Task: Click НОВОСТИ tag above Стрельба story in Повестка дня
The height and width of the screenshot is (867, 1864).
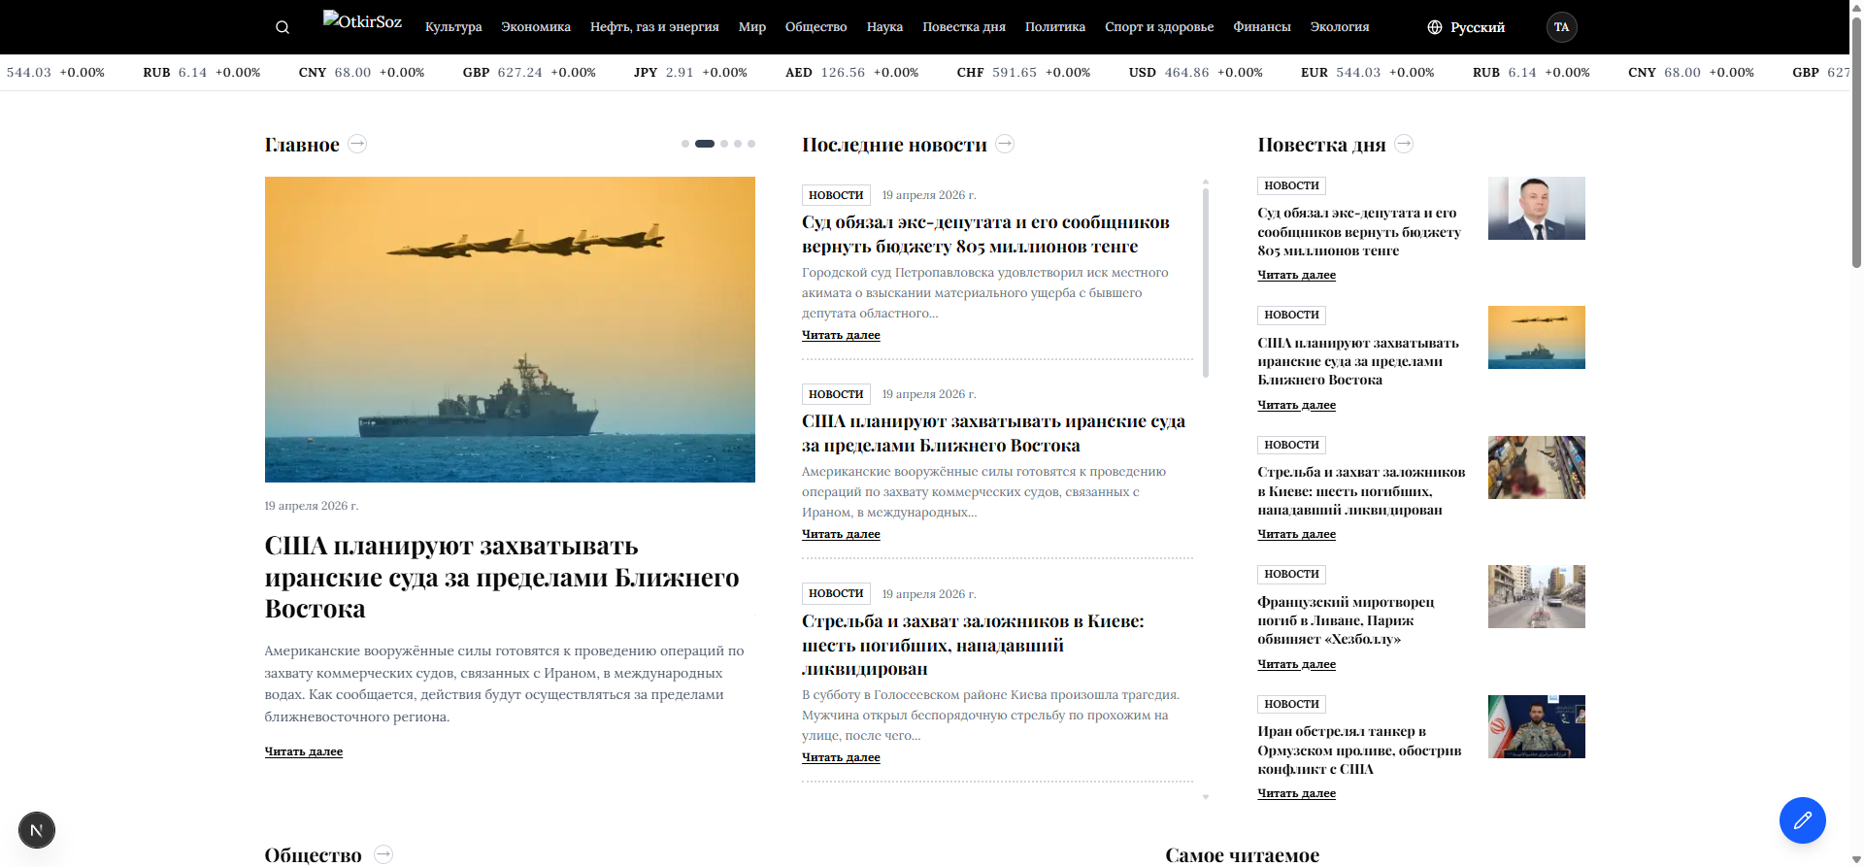Action: [x=1291, y=445]
